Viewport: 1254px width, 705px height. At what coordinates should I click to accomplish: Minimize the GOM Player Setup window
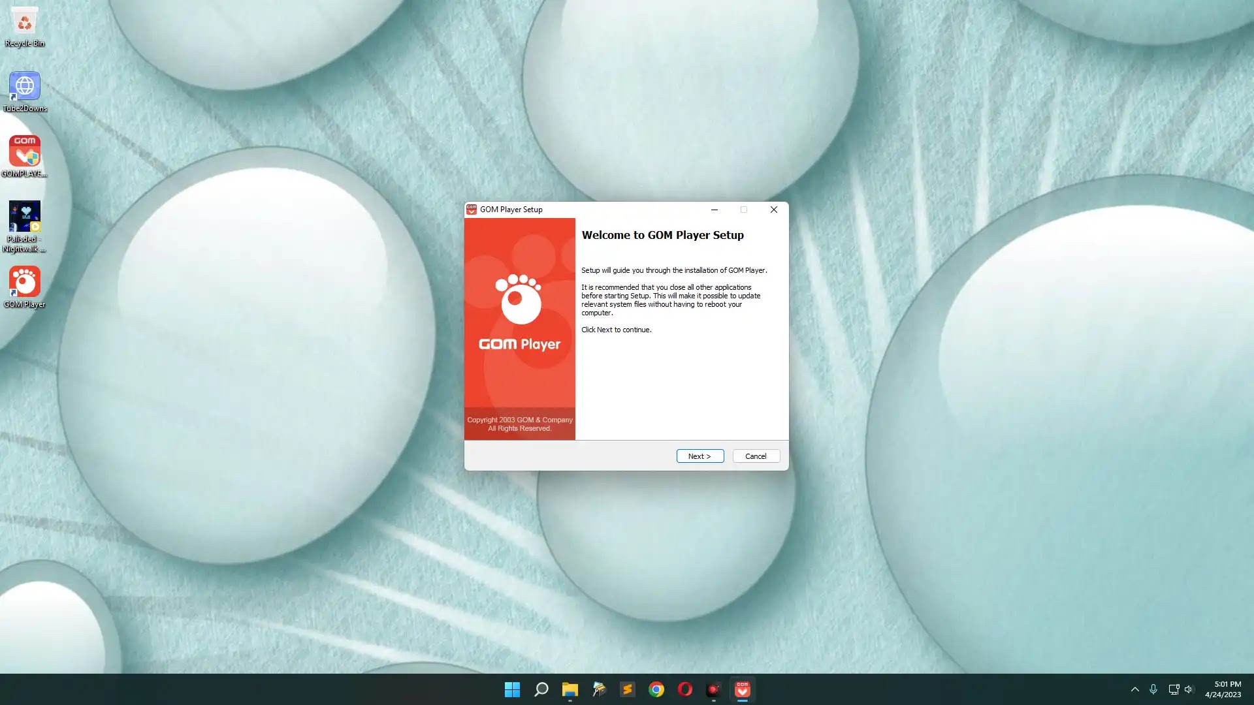pos(715,210)
